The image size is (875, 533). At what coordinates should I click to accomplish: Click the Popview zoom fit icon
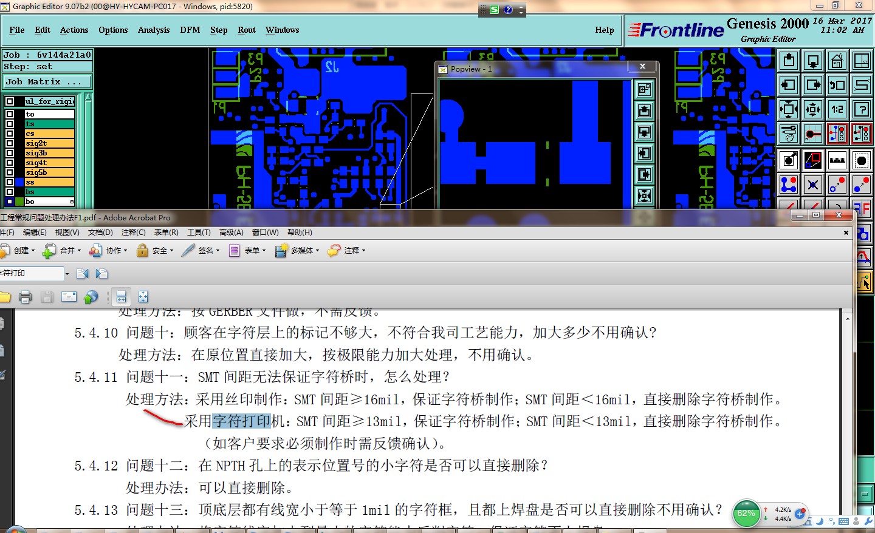tap(644, 195)
